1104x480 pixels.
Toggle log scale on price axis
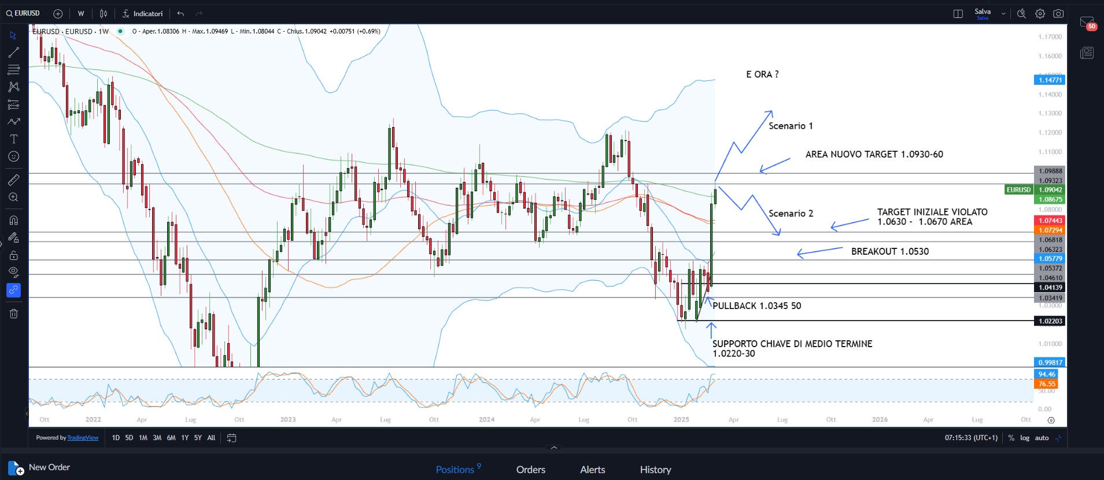pyautogui.click(x=1024, y=438)
